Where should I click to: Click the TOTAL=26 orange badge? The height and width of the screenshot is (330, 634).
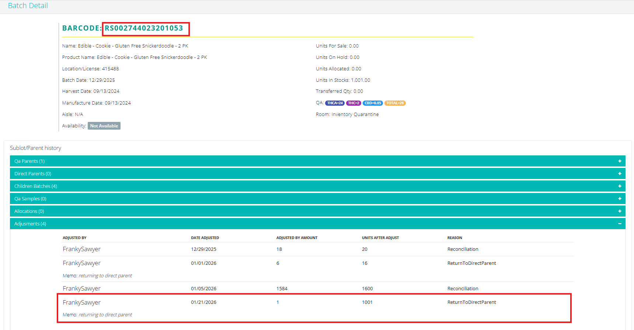[395, 103]
